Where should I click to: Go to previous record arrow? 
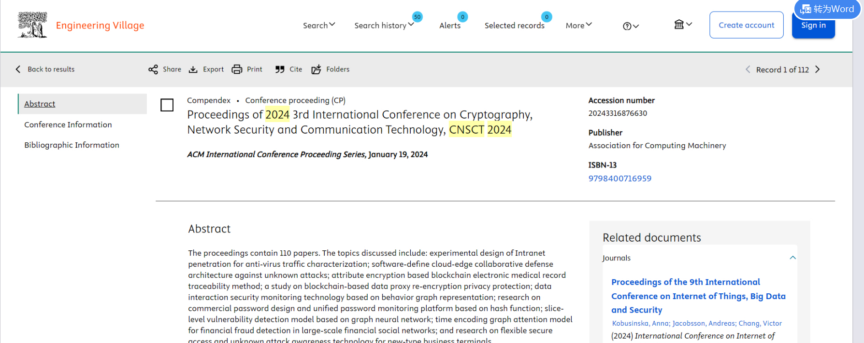click(748, 69)
